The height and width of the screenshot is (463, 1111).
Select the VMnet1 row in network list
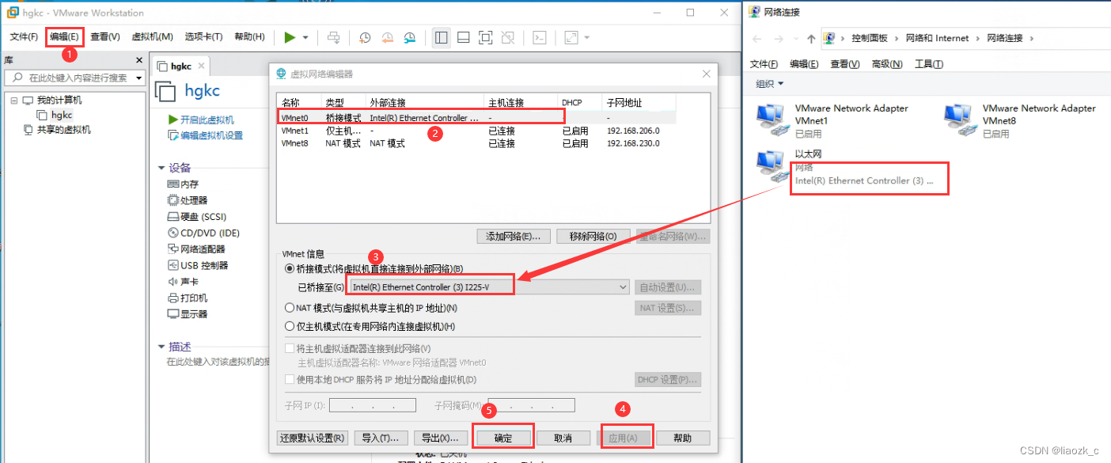point(476,131)
